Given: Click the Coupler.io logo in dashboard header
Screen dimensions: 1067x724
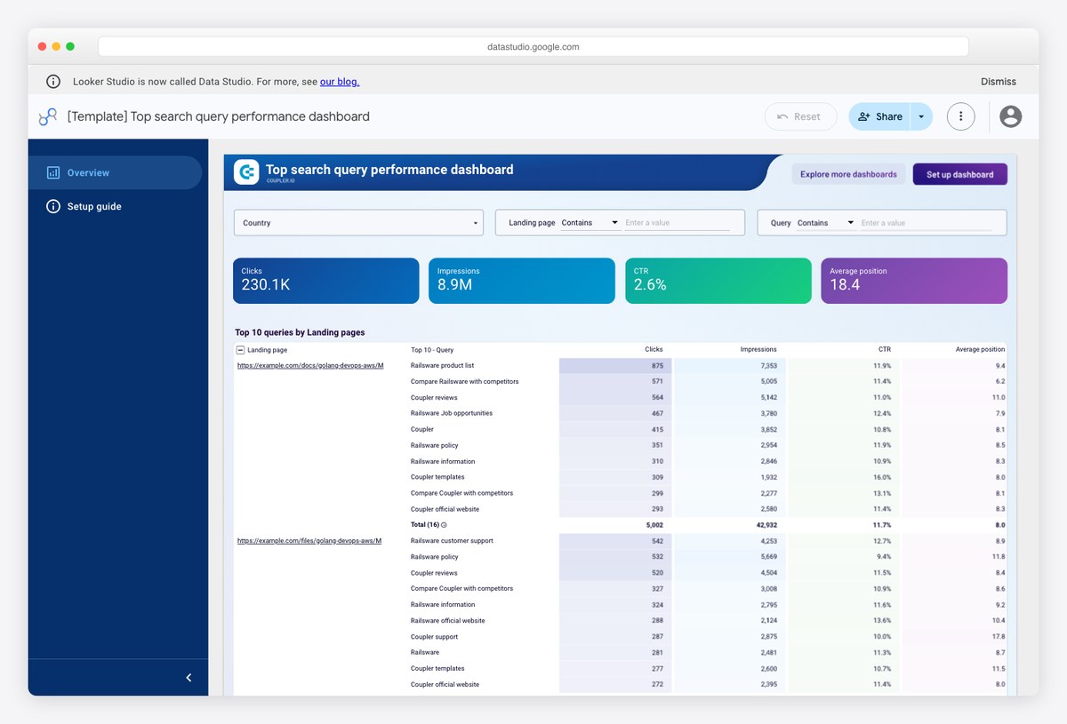Looking at the screenshot, I should [246, 172].
